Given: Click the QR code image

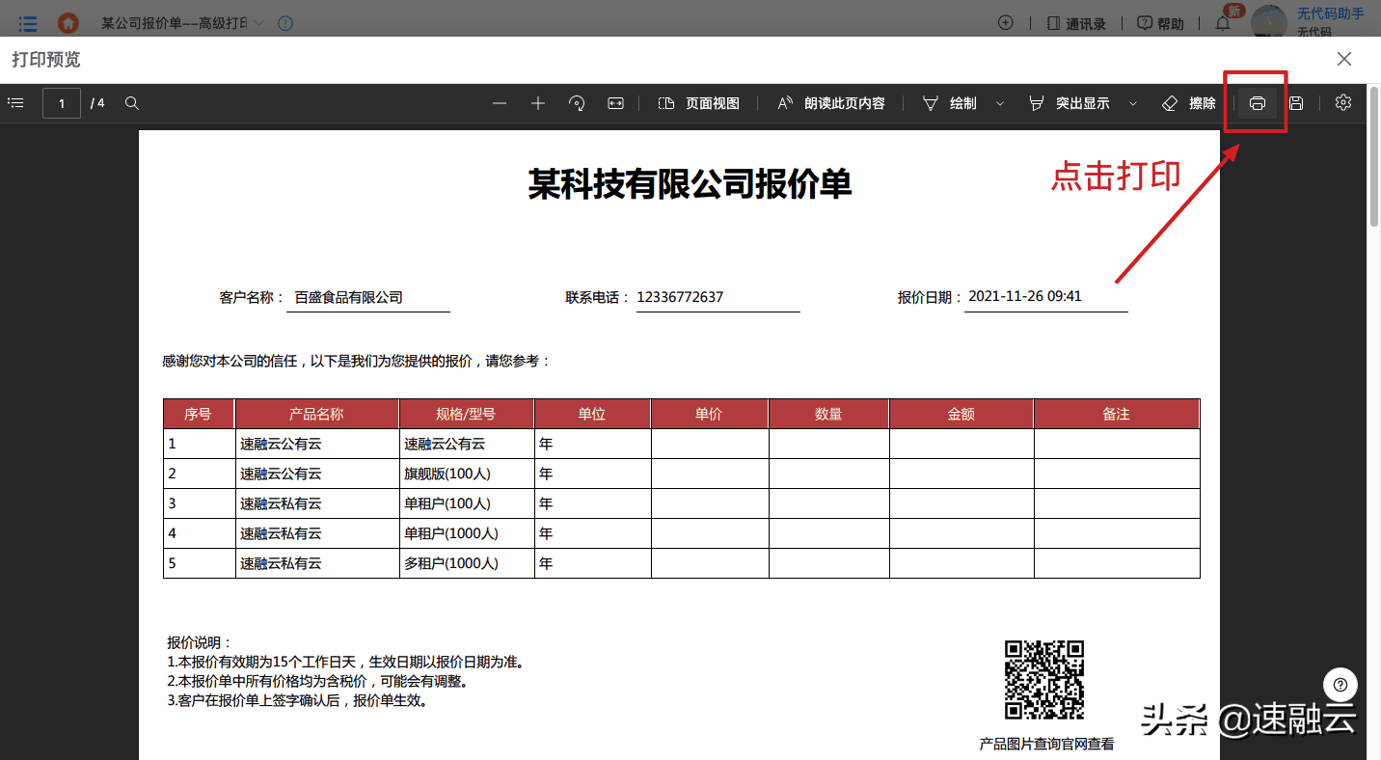Looking at the screenshot, I should coord(1044,680).
